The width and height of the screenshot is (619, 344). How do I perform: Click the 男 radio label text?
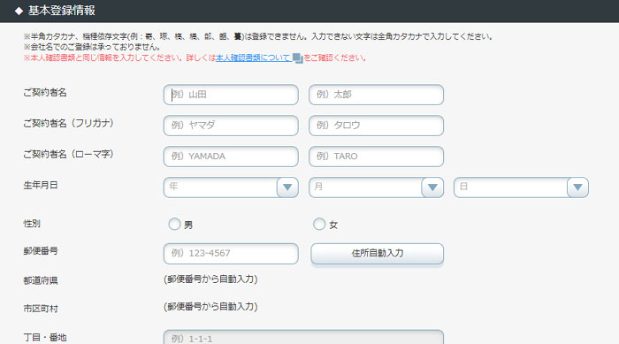[x=188, y=226]
